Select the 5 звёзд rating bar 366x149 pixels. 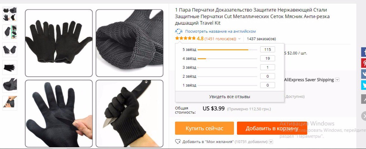coord(227,50)
